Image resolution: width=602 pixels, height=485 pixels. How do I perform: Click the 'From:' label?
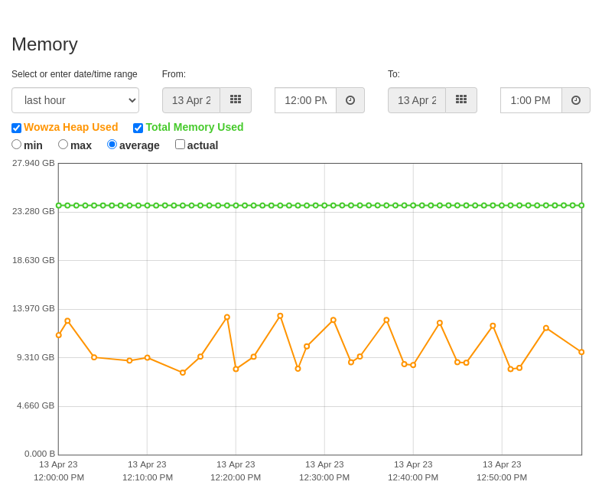174,74
